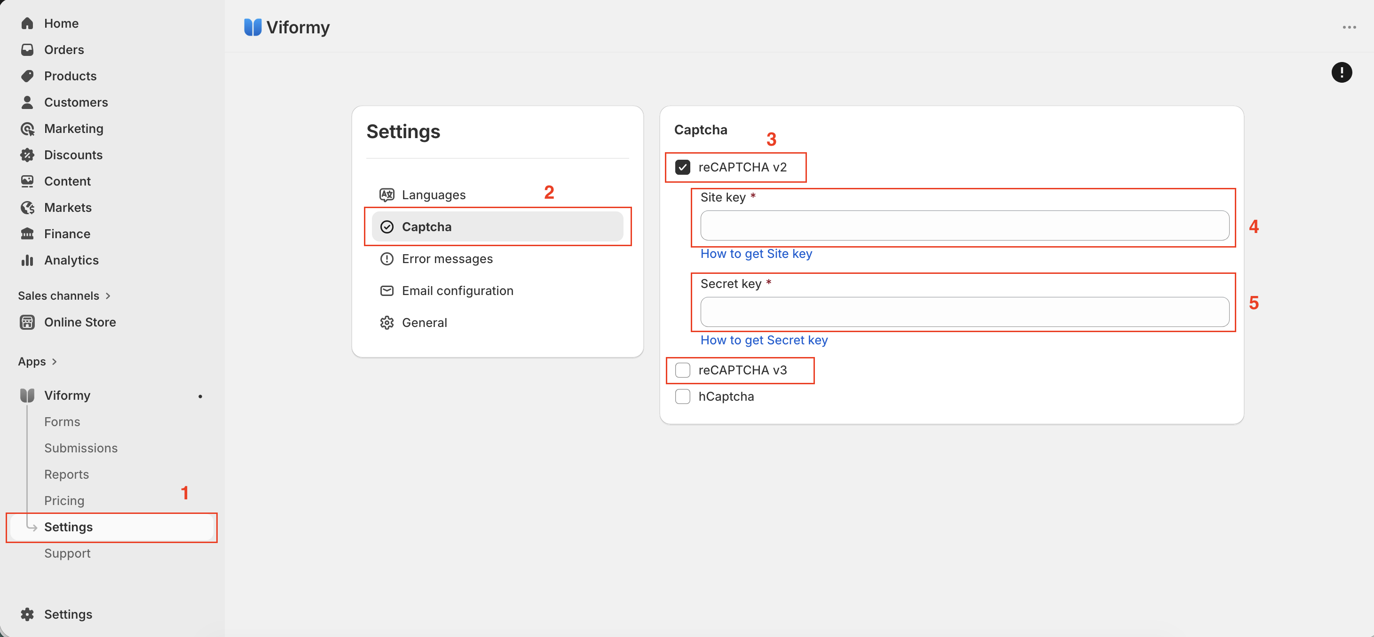Click the Languages translate icon
The height and width of the screenshot is (637, 1374).
point(387,194)
